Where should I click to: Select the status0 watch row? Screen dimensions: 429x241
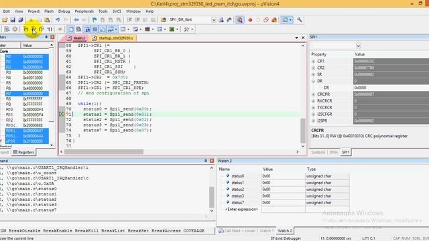click(x=284, y=176)
